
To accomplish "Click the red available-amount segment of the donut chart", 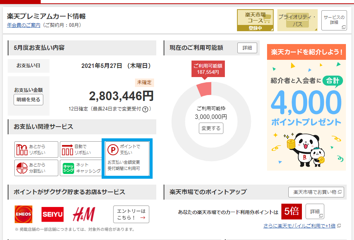I will tap(205, 89).
